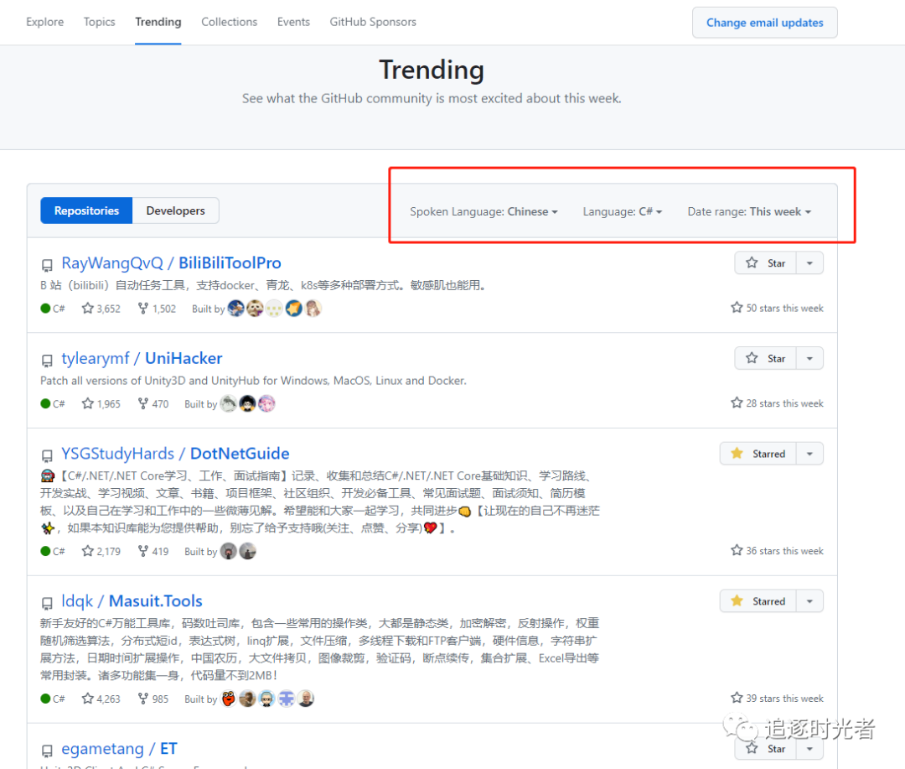The height and width of the screenshot is (769, 905).
Task: View DotNetGuide 2,179 stargazers
Action: tap(101, 551)
